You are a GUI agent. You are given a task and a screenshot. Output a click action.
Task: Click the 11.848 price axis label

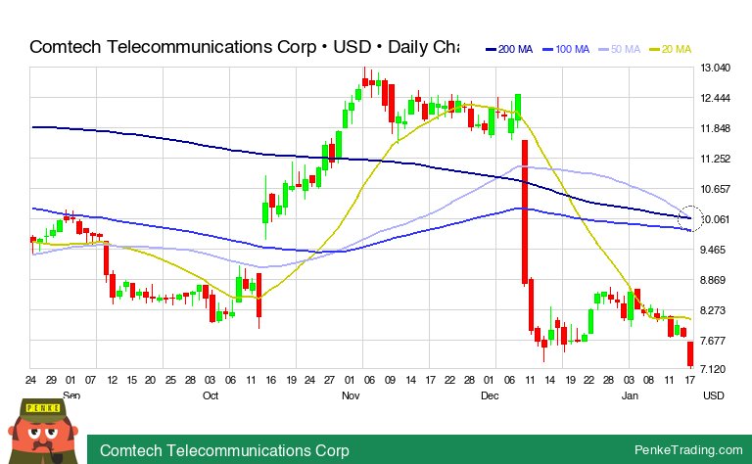click(715, 128)
